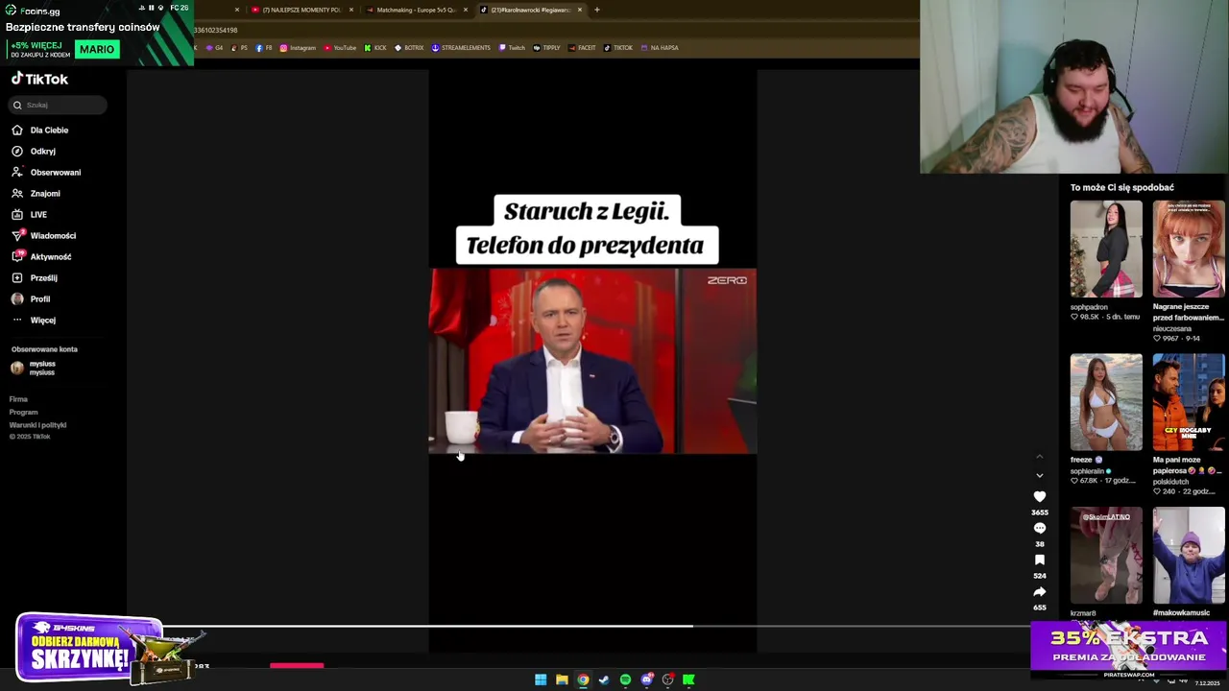Go to previous video with up chevron

pos(1039,456)
